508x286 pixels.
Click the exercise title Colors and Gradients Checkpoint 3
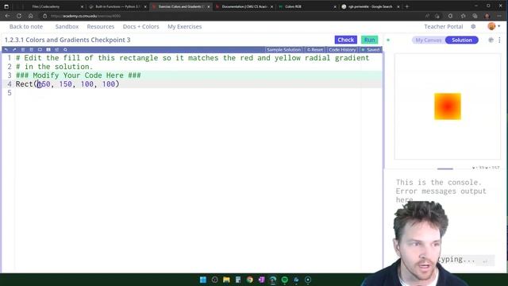67,40
